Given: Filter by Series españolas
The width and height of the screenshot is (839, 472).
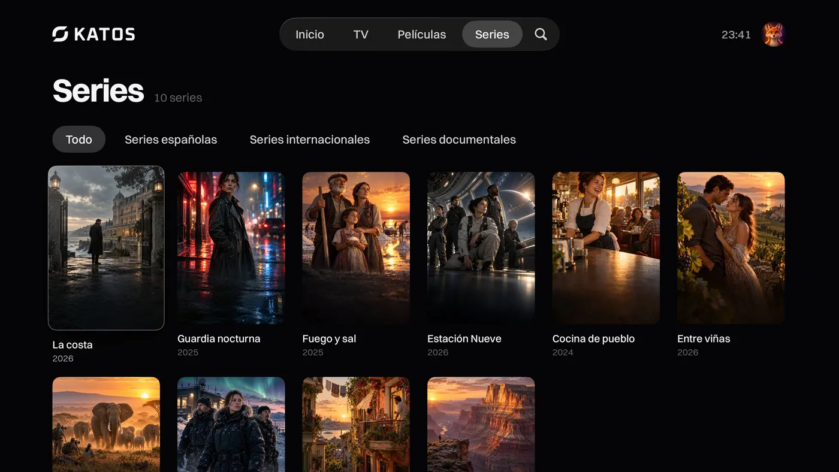Looking at the screenshot, I should [x=171, y=140].
